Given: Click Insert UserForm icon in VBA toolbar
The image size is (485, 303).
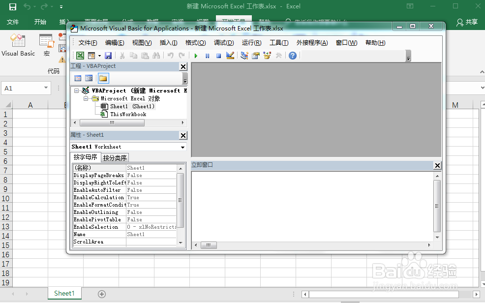Looking at the screenshot, I should point(91,56).
